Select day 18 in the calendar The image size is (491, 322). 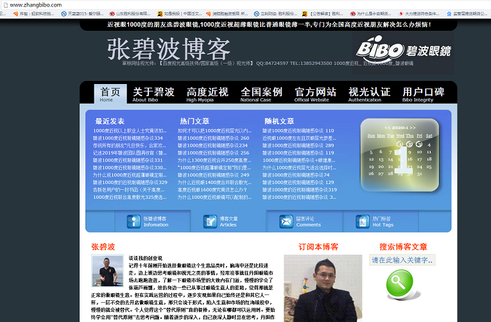coord(429,159)
